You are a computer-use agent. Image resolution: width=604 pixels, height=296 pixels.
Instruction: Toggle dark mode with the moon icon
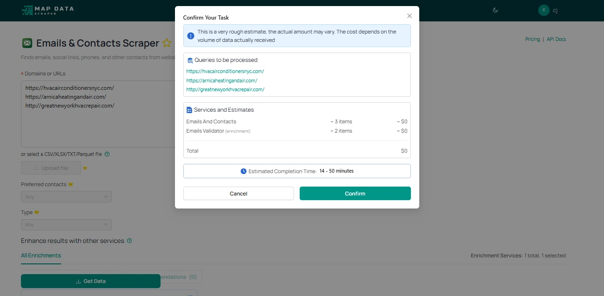(496, 10)
